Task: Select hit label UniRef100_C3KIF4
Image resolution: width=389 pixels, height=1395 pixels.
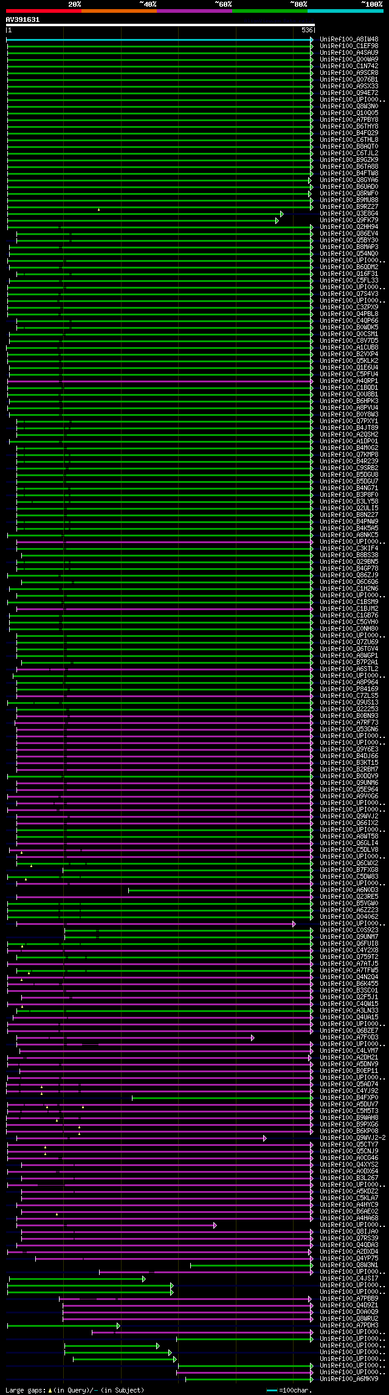Action: coord(349,549)
